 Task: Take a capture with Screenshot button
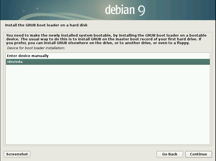[x=17, y=154]
